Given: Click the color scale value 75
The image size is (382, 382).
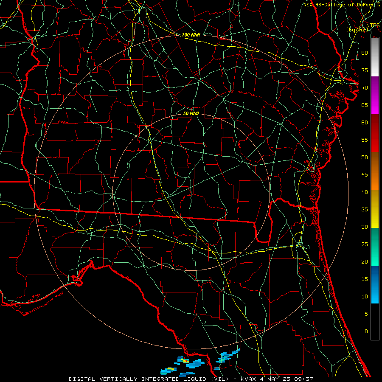Looking at the screenshot, I should pos(365,70).
